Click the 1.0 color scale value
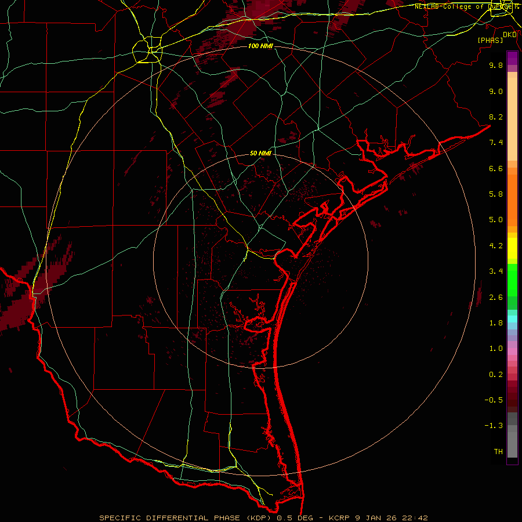Viewport: 522px width, 522px height. tap(496, 349)
